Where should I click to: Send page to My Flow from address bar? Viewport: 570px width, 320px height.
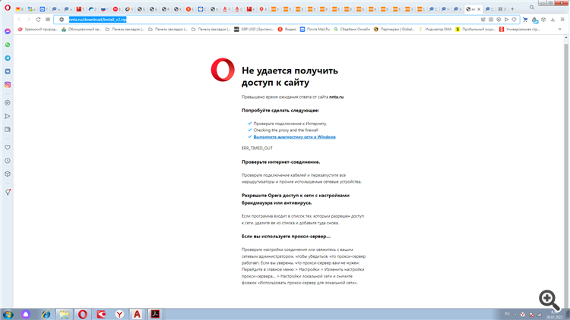coord(506,20)
